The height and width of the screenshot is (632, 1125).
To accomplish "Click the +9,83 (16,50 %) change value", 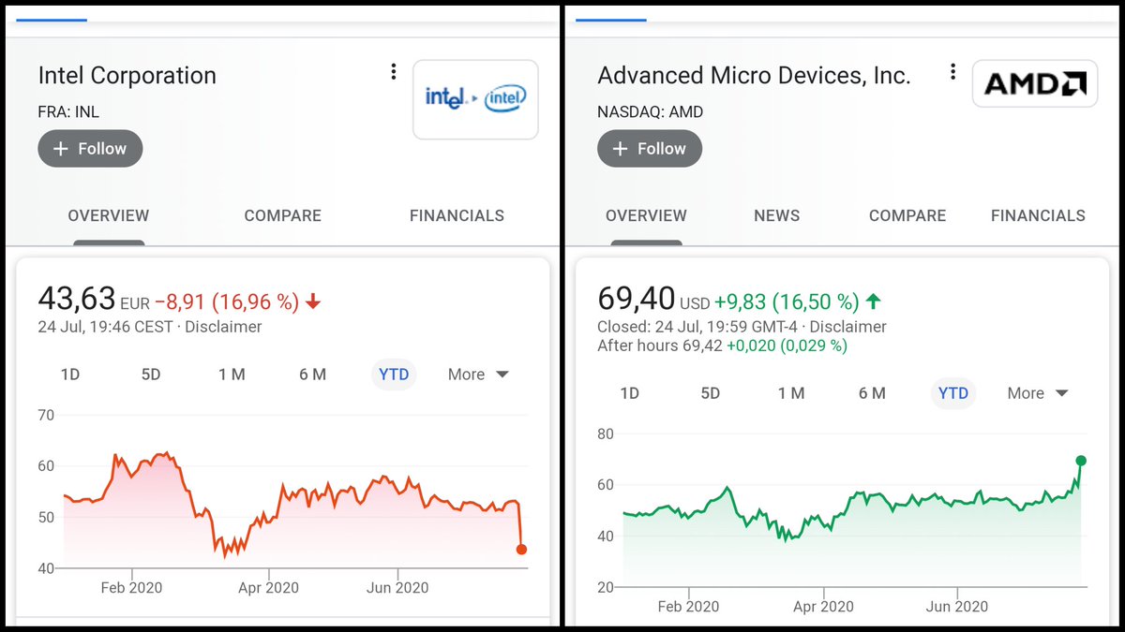I will [787, 301].
